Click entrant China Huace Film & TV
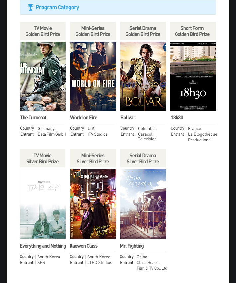 152,265
